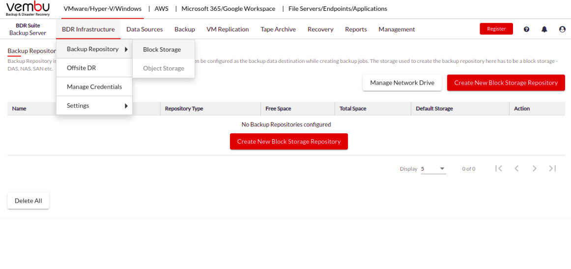The image size is (571, 269).
Task: Go to first page pagination icon
Action: click(499, 168)
